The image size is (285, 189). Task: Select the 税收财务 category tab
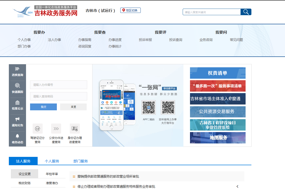point(25,183)
